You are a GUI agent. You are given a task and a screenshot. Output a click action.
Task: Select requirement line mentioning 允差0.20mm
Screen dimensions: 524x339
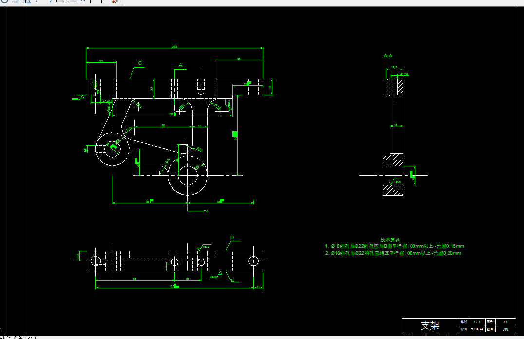[393, 253]
